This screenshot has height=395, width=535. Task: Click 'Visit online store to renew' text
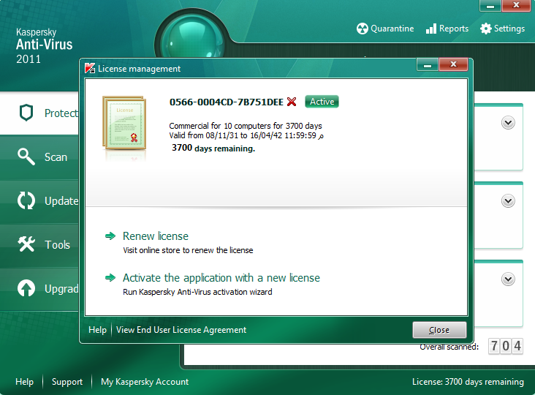coord(188,250)
